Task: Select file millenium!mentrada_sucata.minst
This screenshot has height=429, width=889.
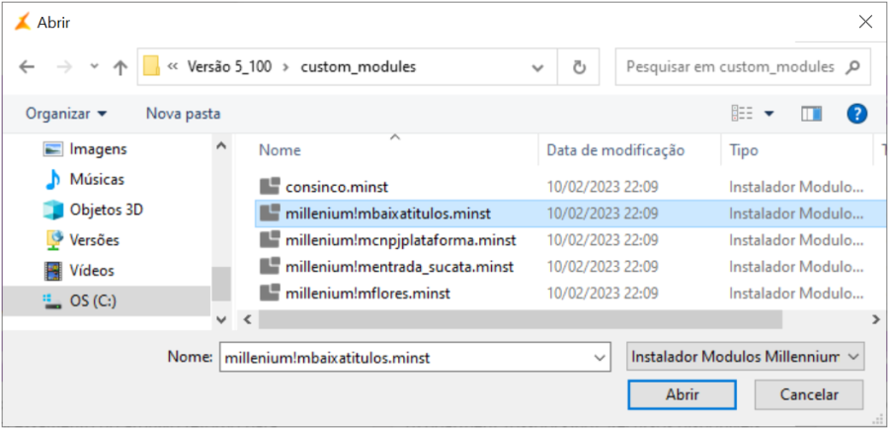Action: [400, 267]
